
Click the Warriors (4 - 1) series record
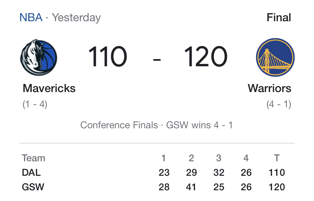coord(279,104)
